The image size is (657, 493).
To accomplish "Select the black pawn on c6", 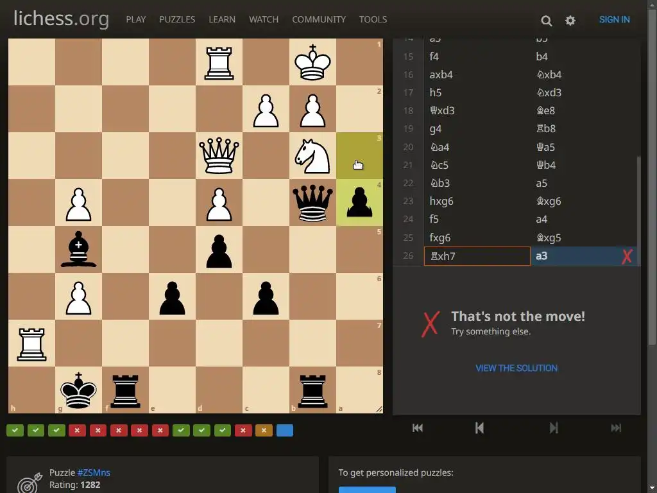I will point(266,297).
